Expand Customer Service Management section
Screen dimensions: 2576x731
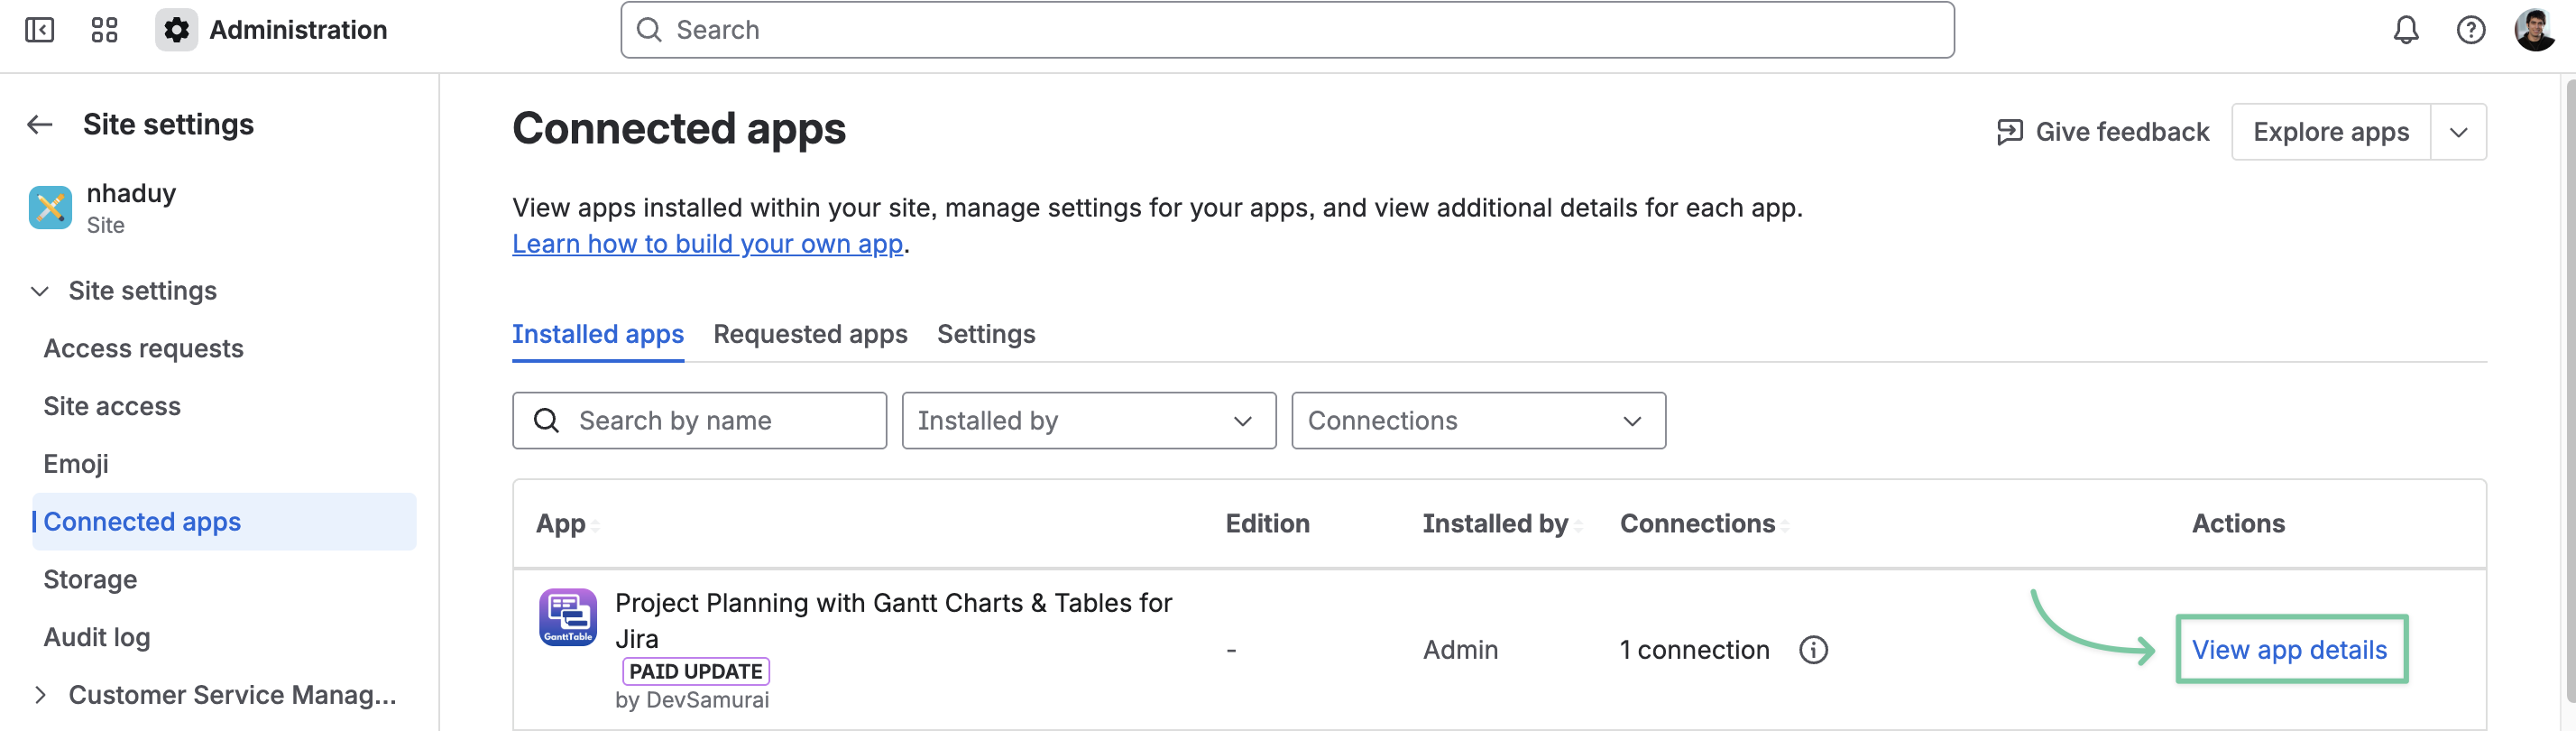[x=40, y=695]
